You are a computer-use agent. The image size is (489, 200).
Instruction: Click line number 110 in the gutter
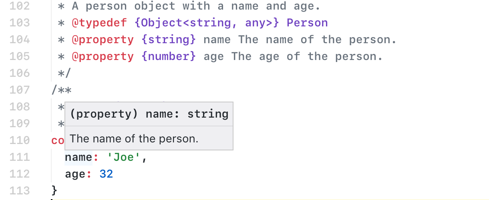click(x=19, y=140)
